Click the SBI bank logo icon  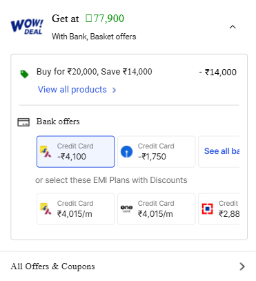(x=126, y=152)
